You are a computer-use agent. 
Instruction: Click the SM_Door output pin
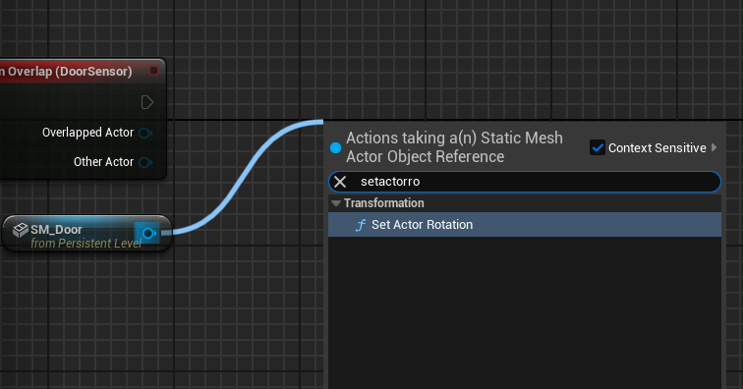[x=148, y=233]
